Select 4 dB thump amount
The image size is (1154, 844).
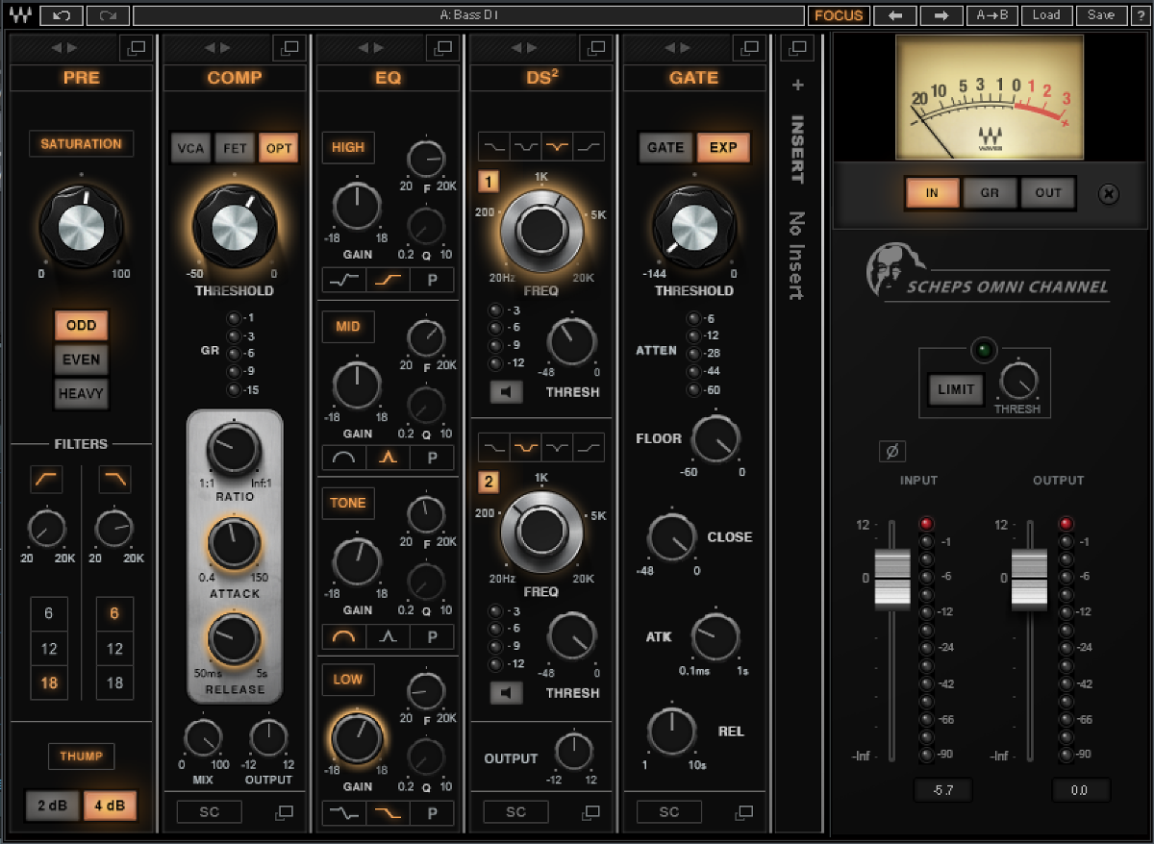(109, 806)
